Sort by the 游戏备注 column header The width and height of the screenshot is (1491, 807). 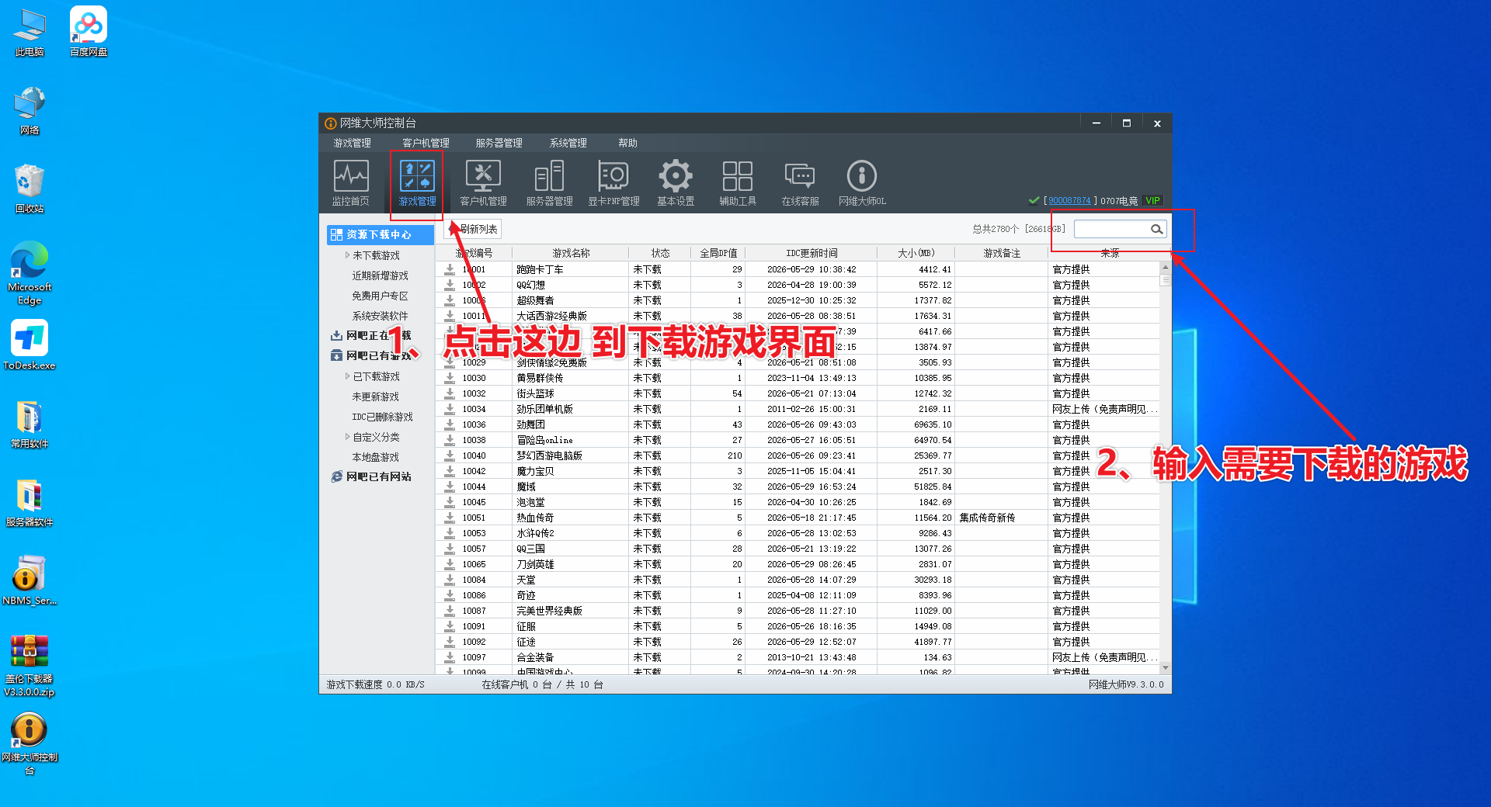click(1002, 253)
